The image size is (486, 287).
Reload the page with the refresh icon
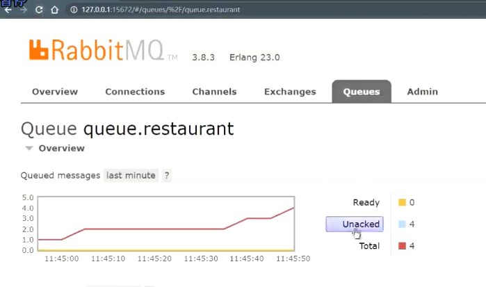pyautogui.click(x=39, y=10)
